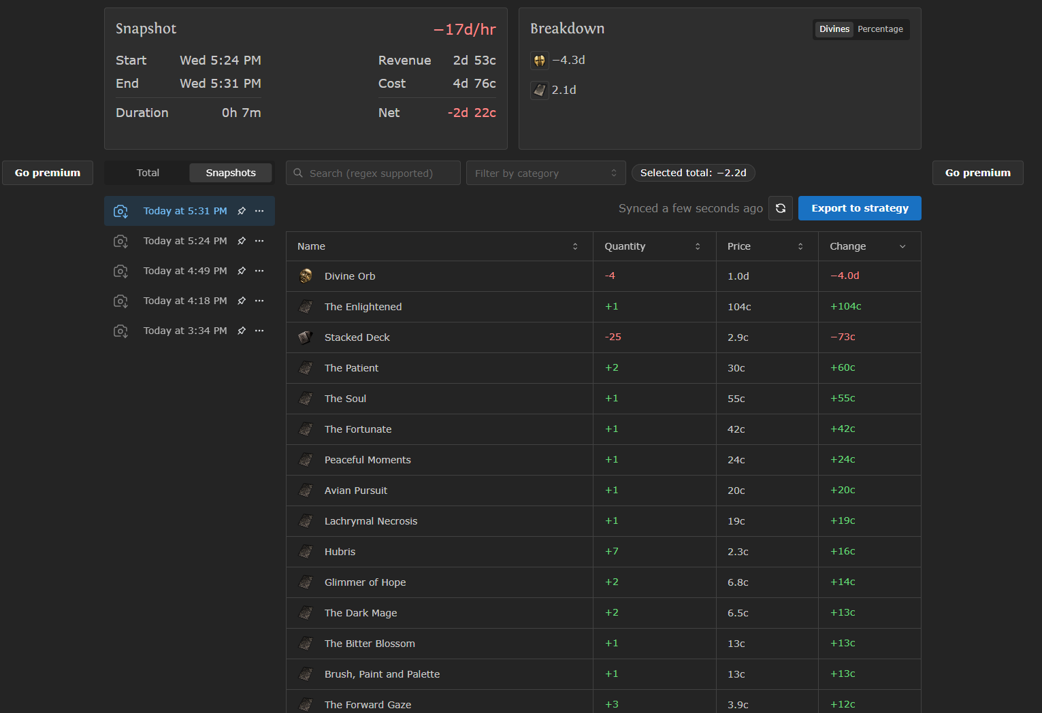Switch breakdown to Percentage view
The height and width of the screenshot is (713, 1042).
(880, 29)
